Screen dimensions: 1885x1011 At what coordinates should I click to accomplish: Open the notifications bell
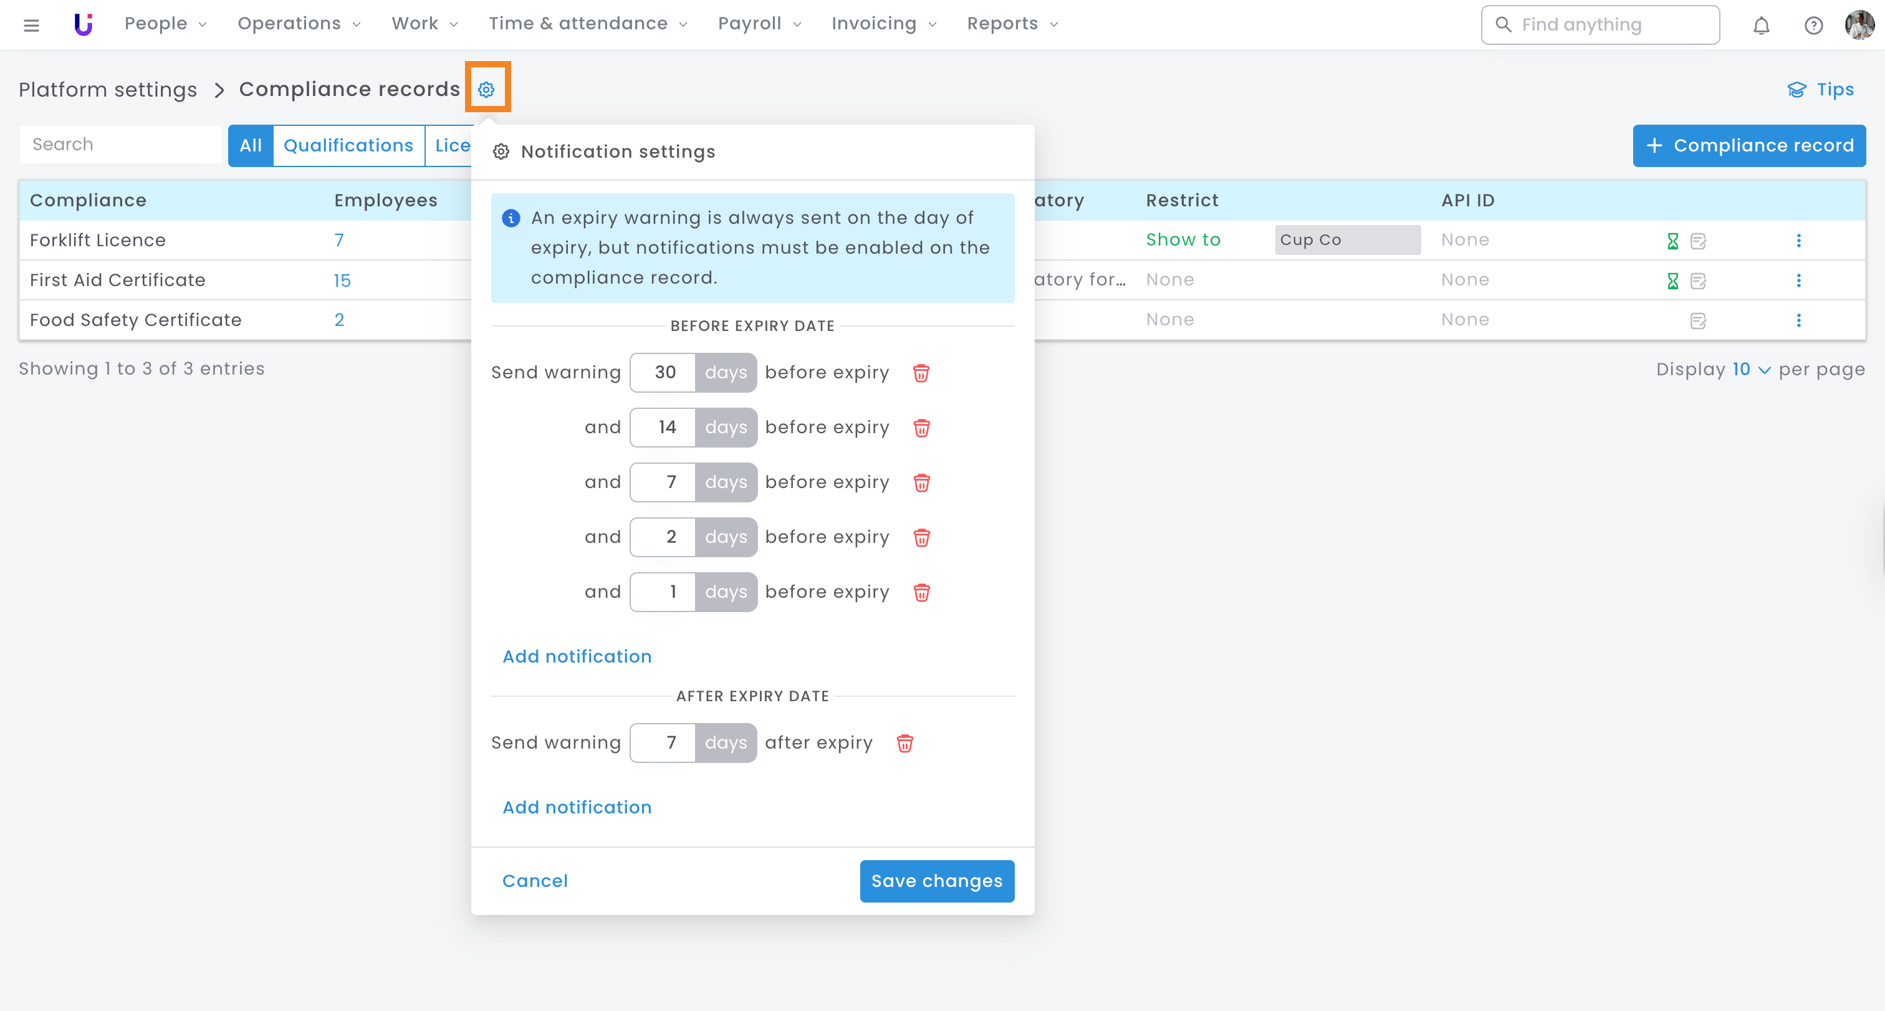point(1760,26)
